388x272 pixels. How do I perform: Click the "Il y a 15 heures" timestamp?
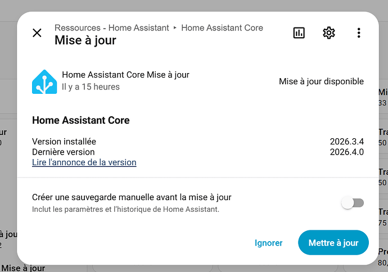pyautogui.click(x=91, y=87)
